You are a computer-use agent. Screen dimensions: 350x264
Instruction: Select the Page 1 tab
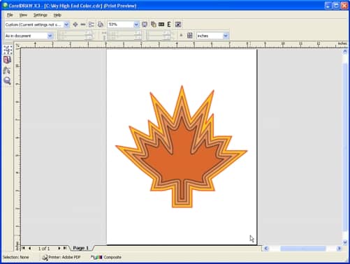(x=81, y=248)
